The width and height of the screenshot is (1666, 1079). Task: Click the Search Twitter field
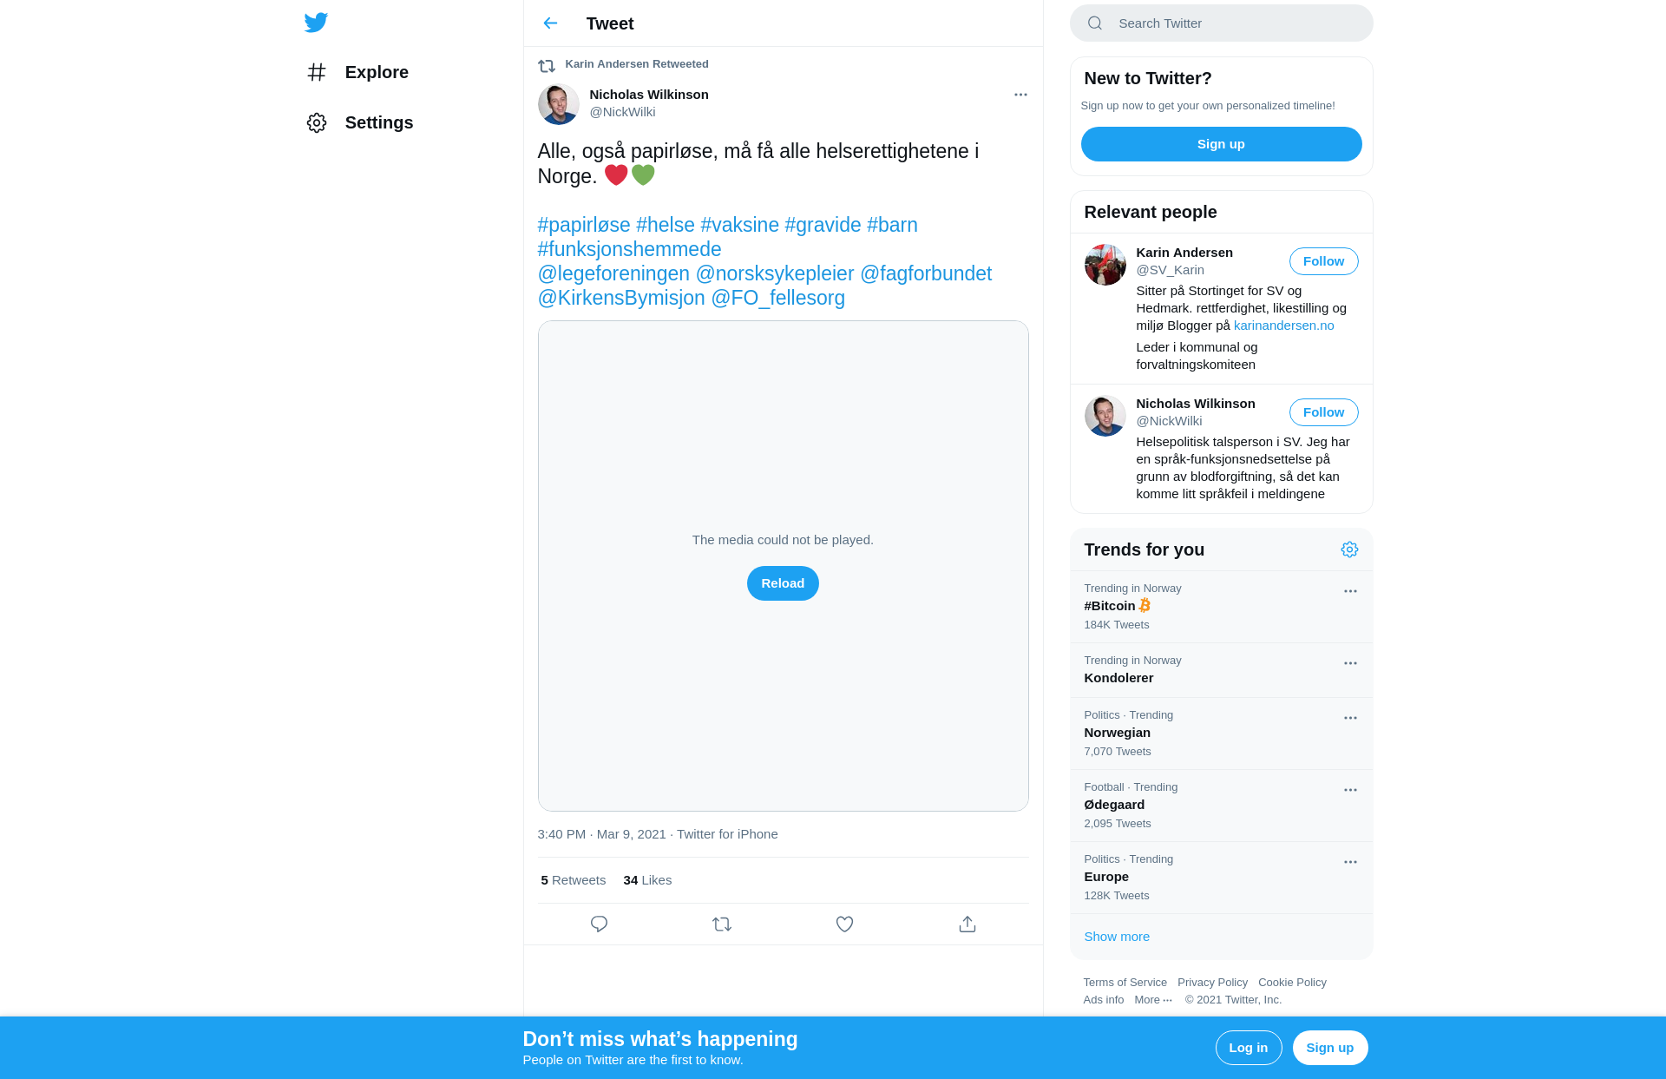click(1221, 23)
